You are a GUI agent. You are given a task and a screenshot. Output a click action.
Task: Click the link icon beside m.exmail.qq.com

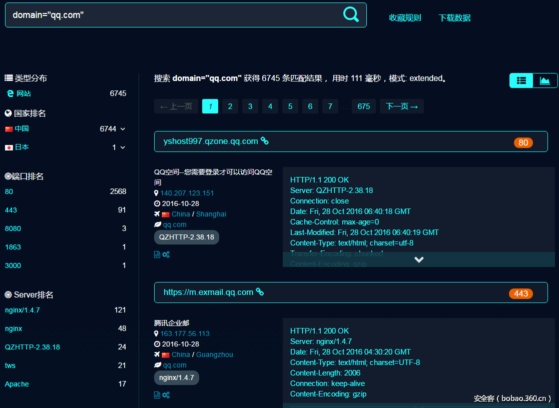(260, 292)
